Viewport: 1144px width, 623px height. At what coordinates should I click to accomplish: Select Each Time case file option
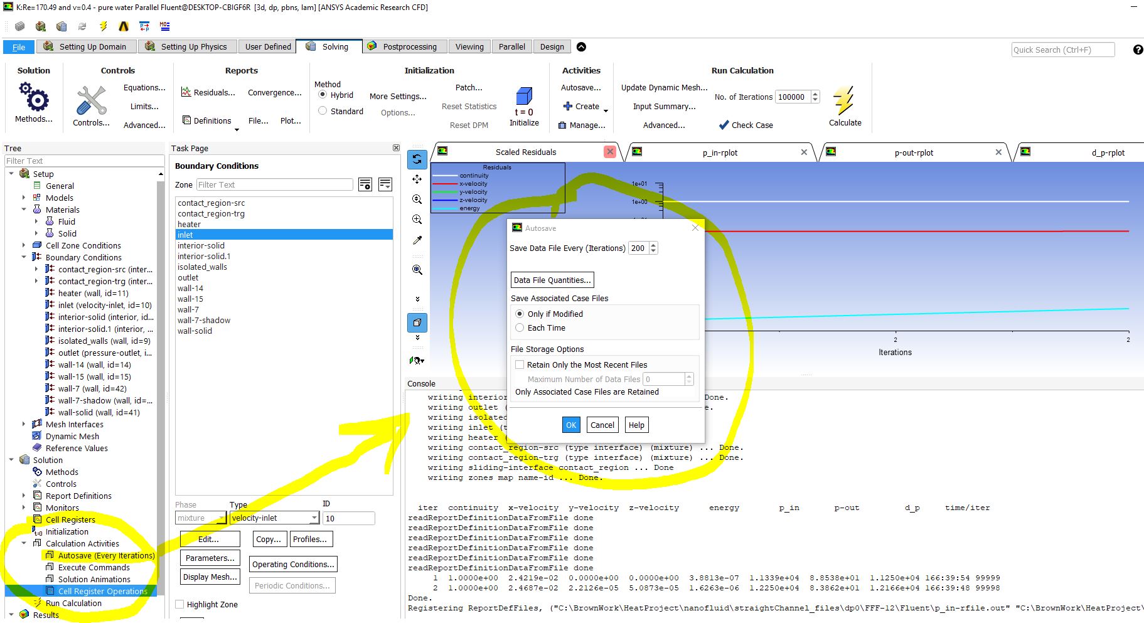[520, 327]
